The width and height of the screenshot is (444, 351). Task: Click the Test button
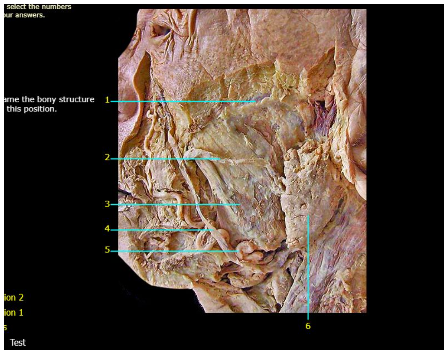[x=18, y=343]
